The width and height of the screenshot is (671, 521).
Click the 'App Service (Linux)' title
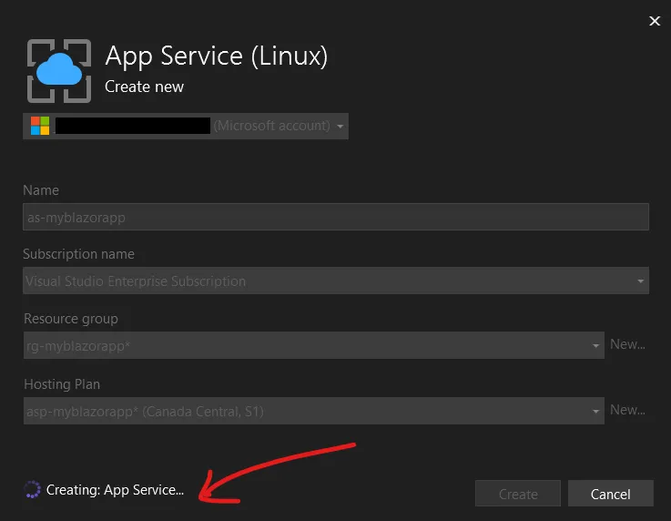tap(217, 56)
